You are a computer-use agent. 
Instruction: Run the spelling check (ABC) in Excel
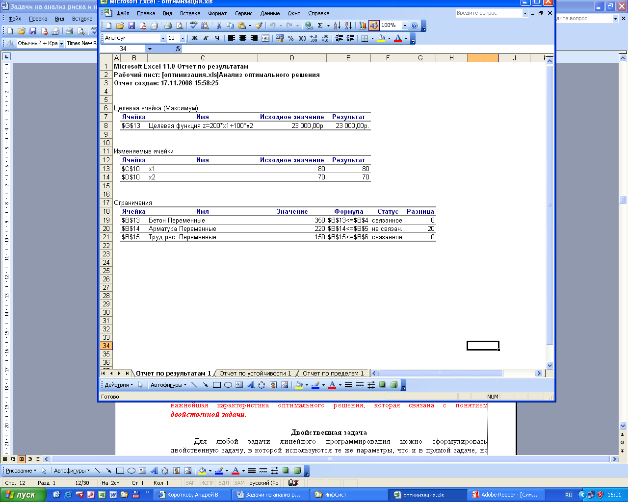click(193, 25)
